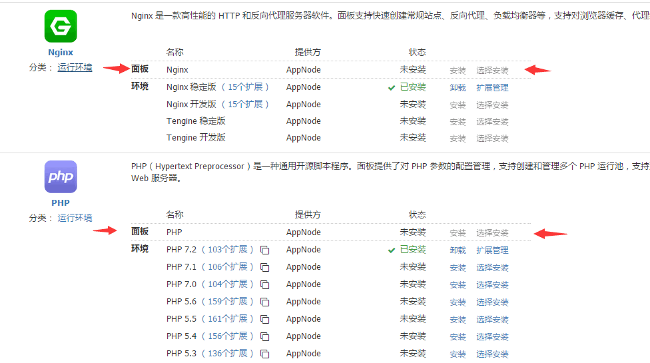The width and height of the screenshot is (650, 363).
Task: Click 选择安装 for Tengine 稳定版
Action: point(492,122)
